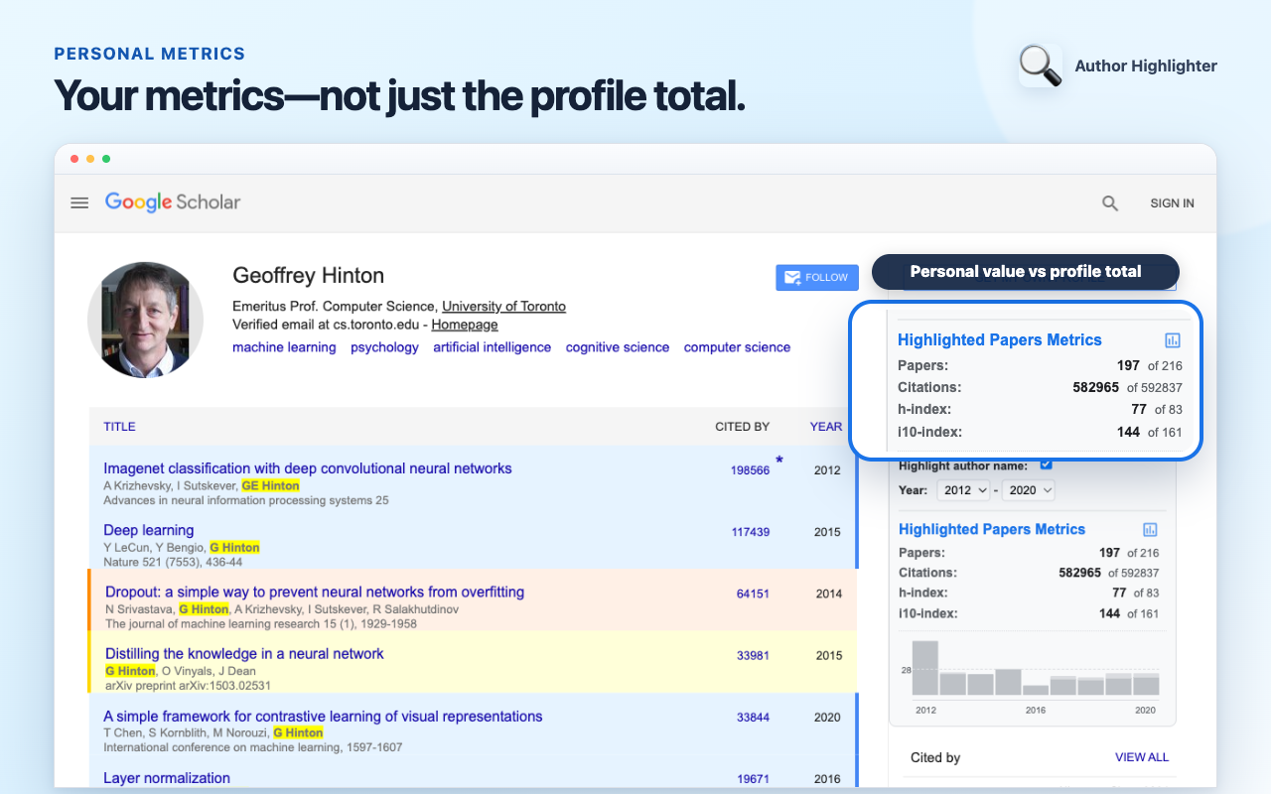Image resolution: width=1271 pixels, height=794 pixels.
Task: Click the cognitive science interest tag
Action: (618, 347)
